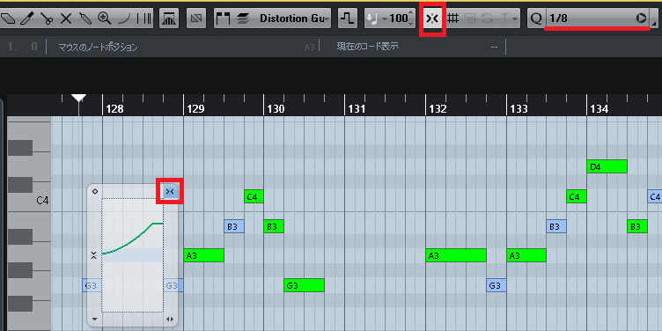Click the A3 mouse note position value
Viewport: 662px width, 331px height.
pyautogui.click(x=309, y=48)
